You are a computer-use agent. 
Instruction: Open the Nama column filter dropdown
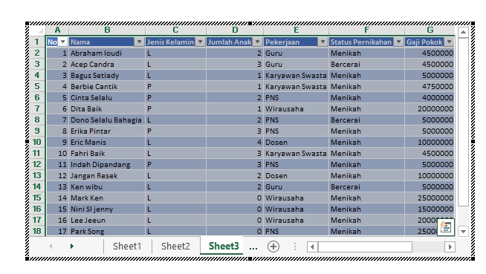pos(139,42)
